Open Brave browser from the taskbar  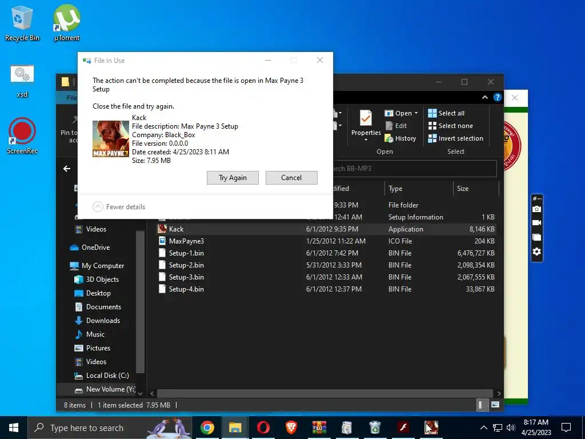click(x=291, y=428)
